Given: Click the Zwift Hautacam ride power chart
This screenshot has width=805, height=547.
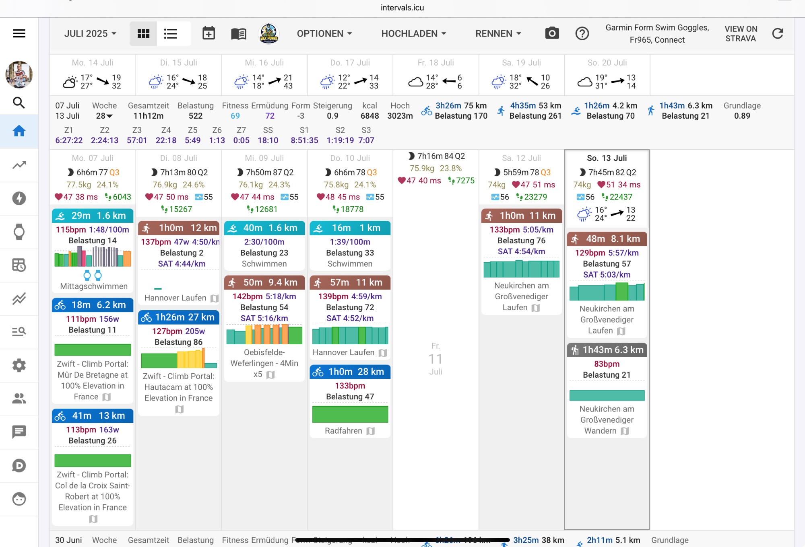Looking at the screenshot, I should [179, 359].
